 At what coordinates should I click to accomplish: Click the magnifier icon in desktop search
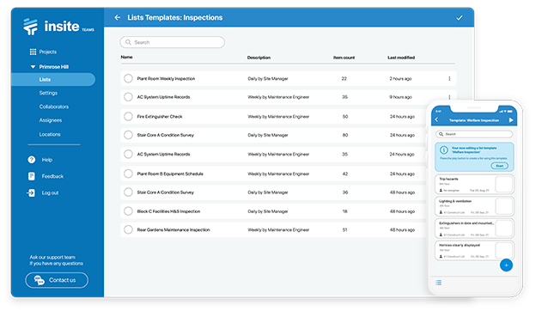(x=128, y=42)
